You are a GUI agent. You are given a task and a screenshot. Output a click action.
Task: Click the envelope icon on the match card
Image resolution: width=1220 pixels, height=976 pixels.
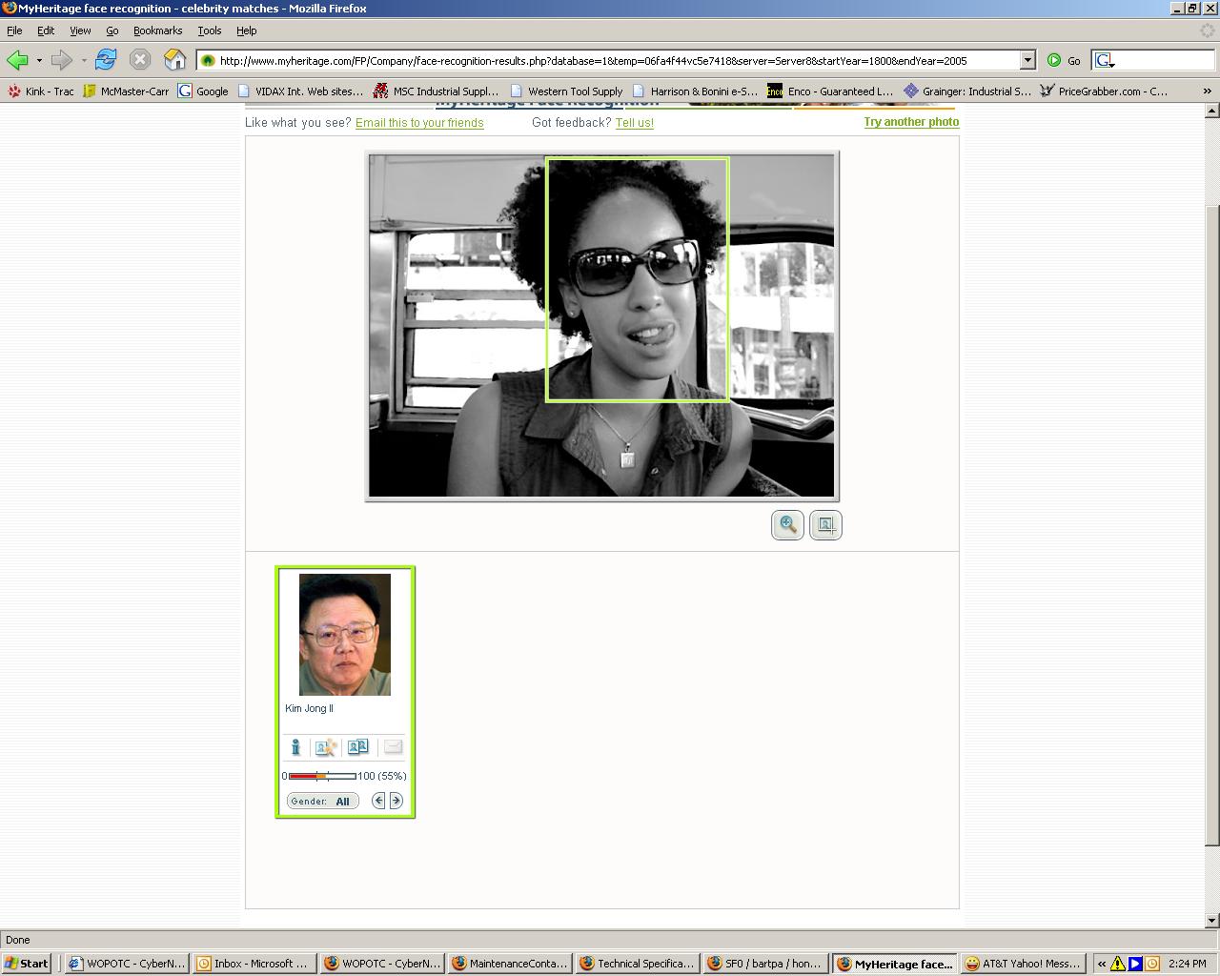click(393, 747)
